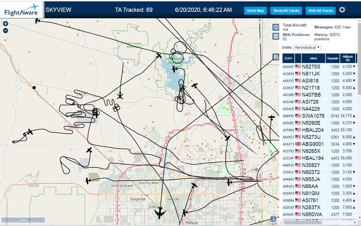Click the US flag in N66AA row
Screen dimensions: 361x226
[x=298, y=186]
